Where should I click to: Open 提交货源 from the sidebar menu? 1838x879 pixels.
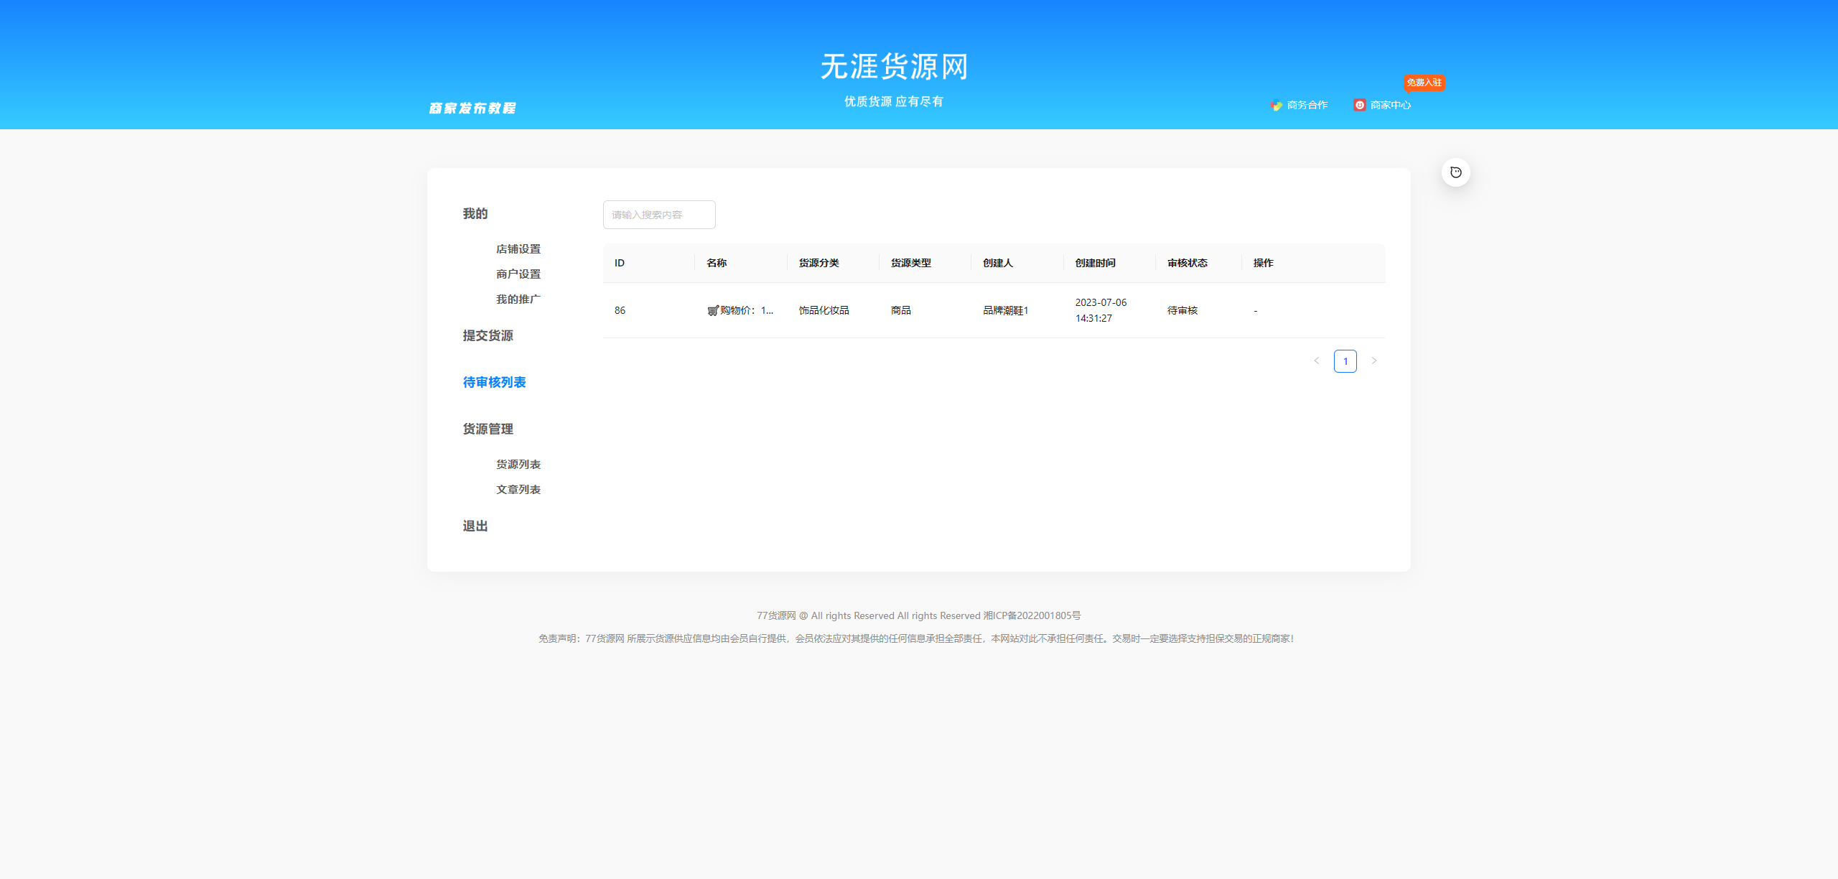(488, 335)
